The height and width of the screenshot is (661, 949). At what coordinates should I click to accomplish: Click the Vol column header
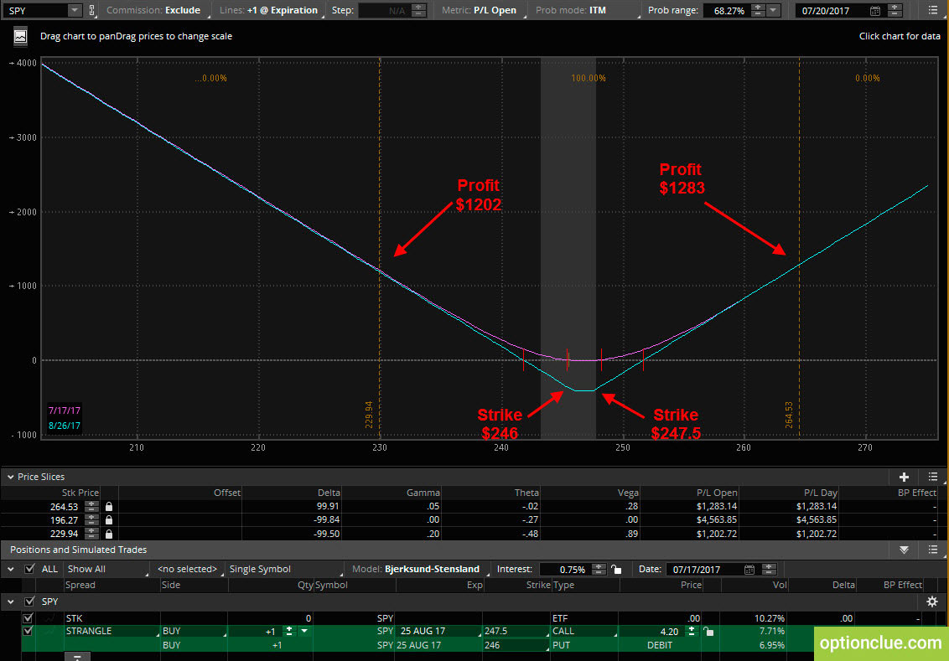[x=780, y=585]
